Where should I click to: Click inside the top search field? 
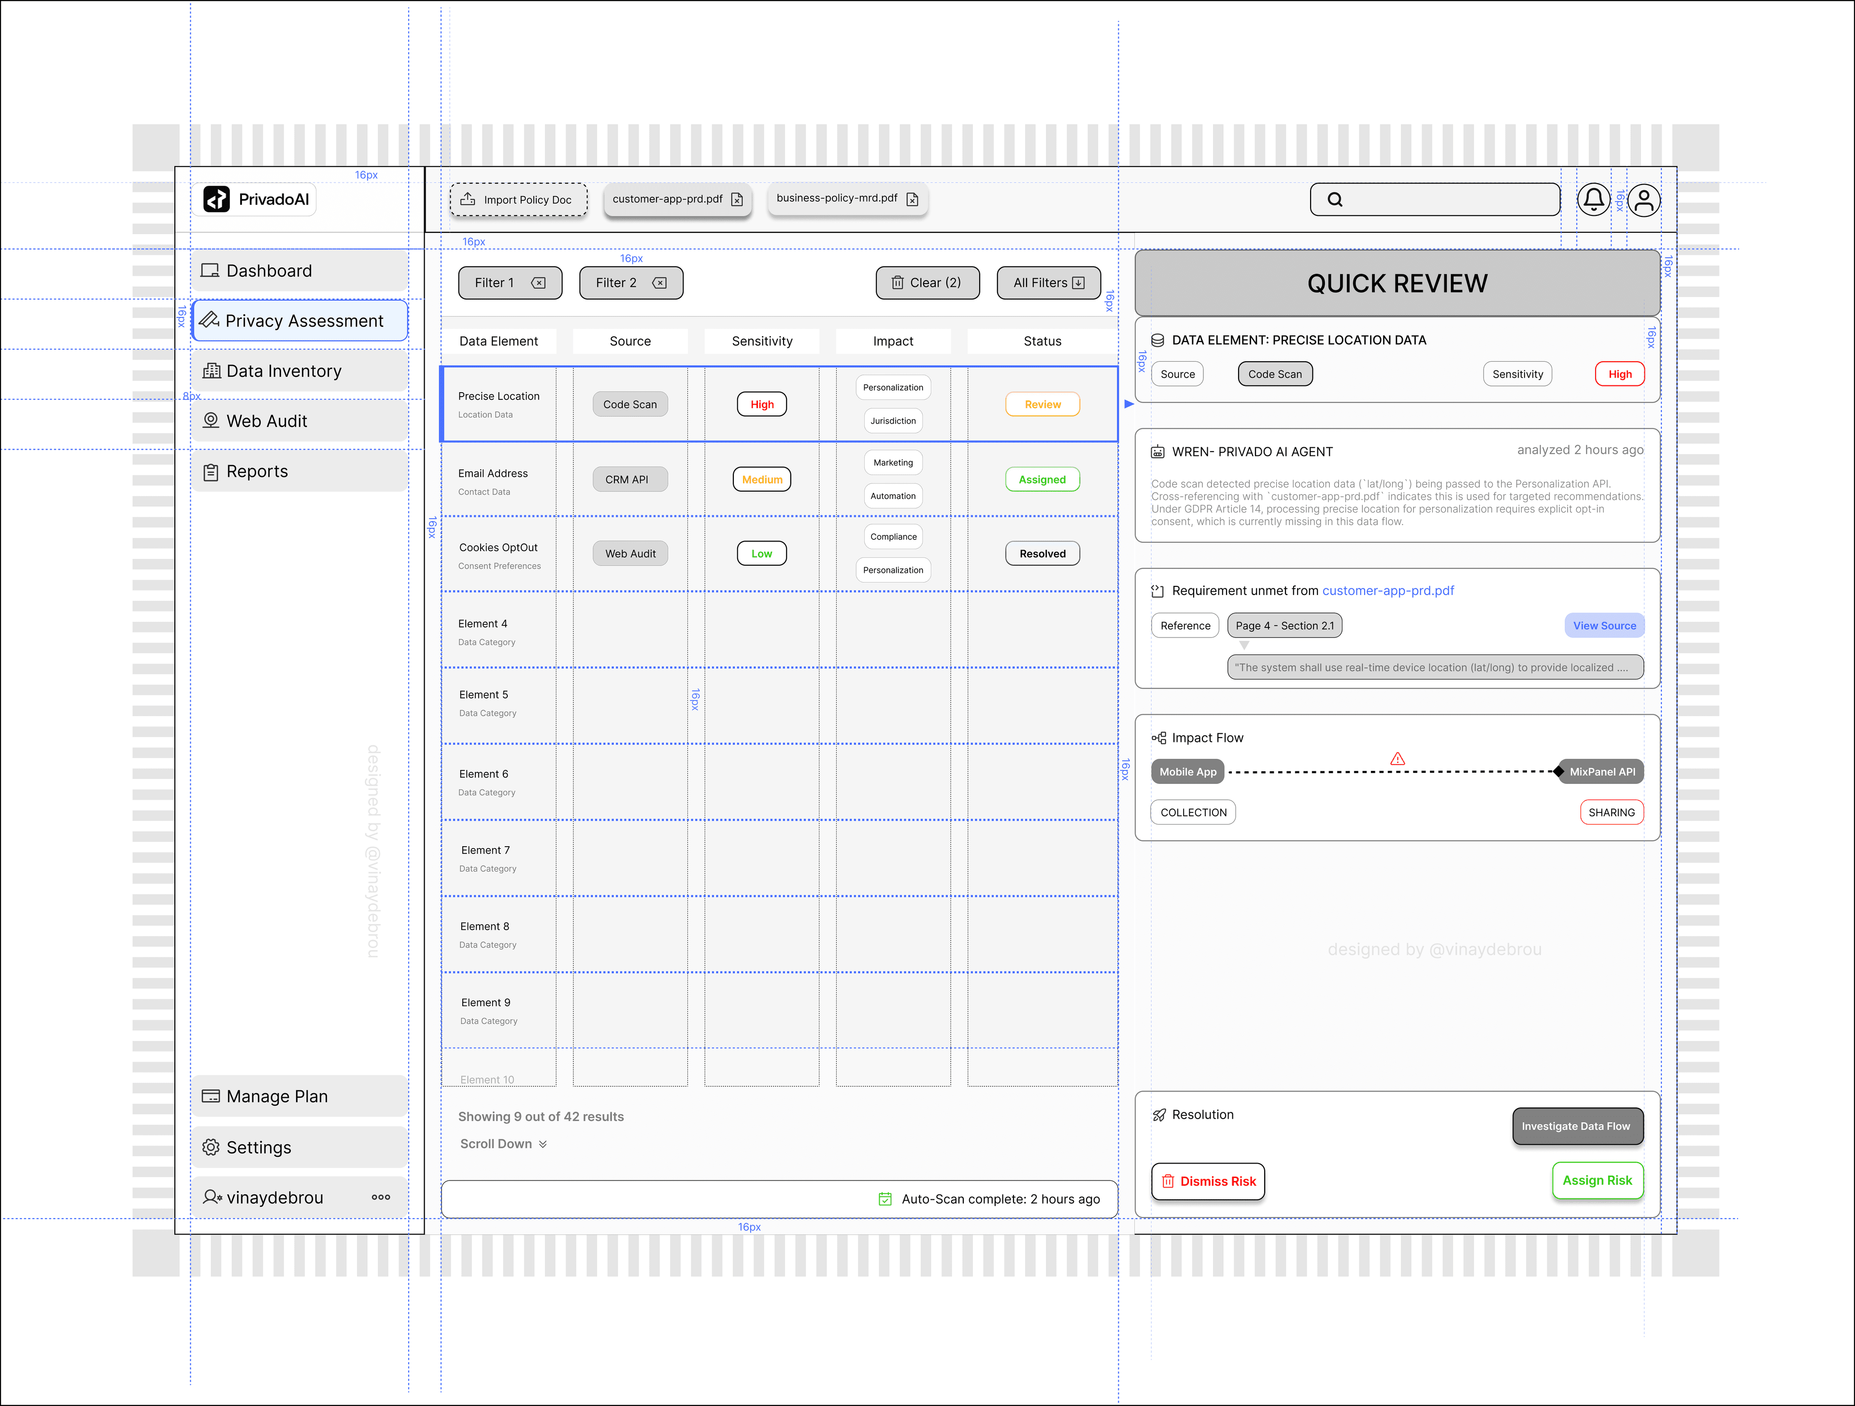point(1435,199)
